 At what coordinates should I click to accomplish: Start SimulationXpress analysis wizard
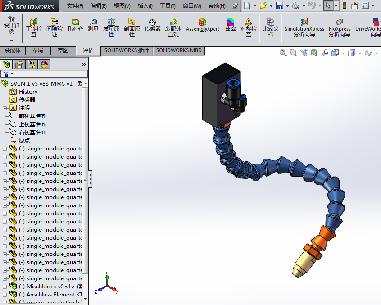pyautogui.click(x=304, y=28)
